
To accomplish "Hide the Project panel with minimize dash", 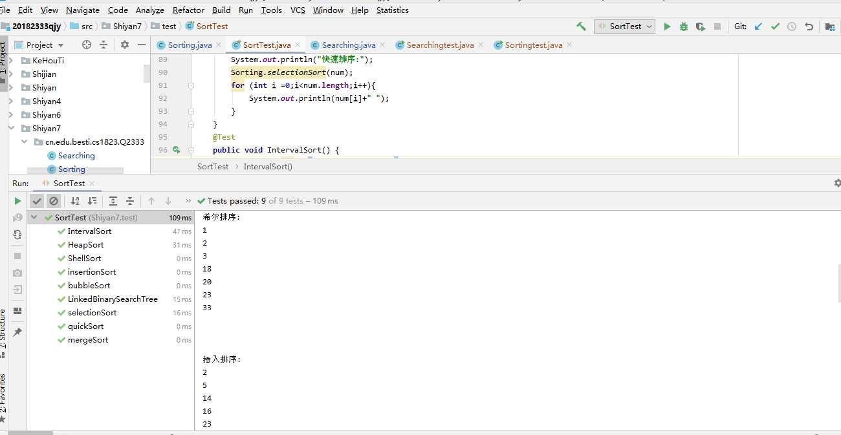I will point(142,45).
